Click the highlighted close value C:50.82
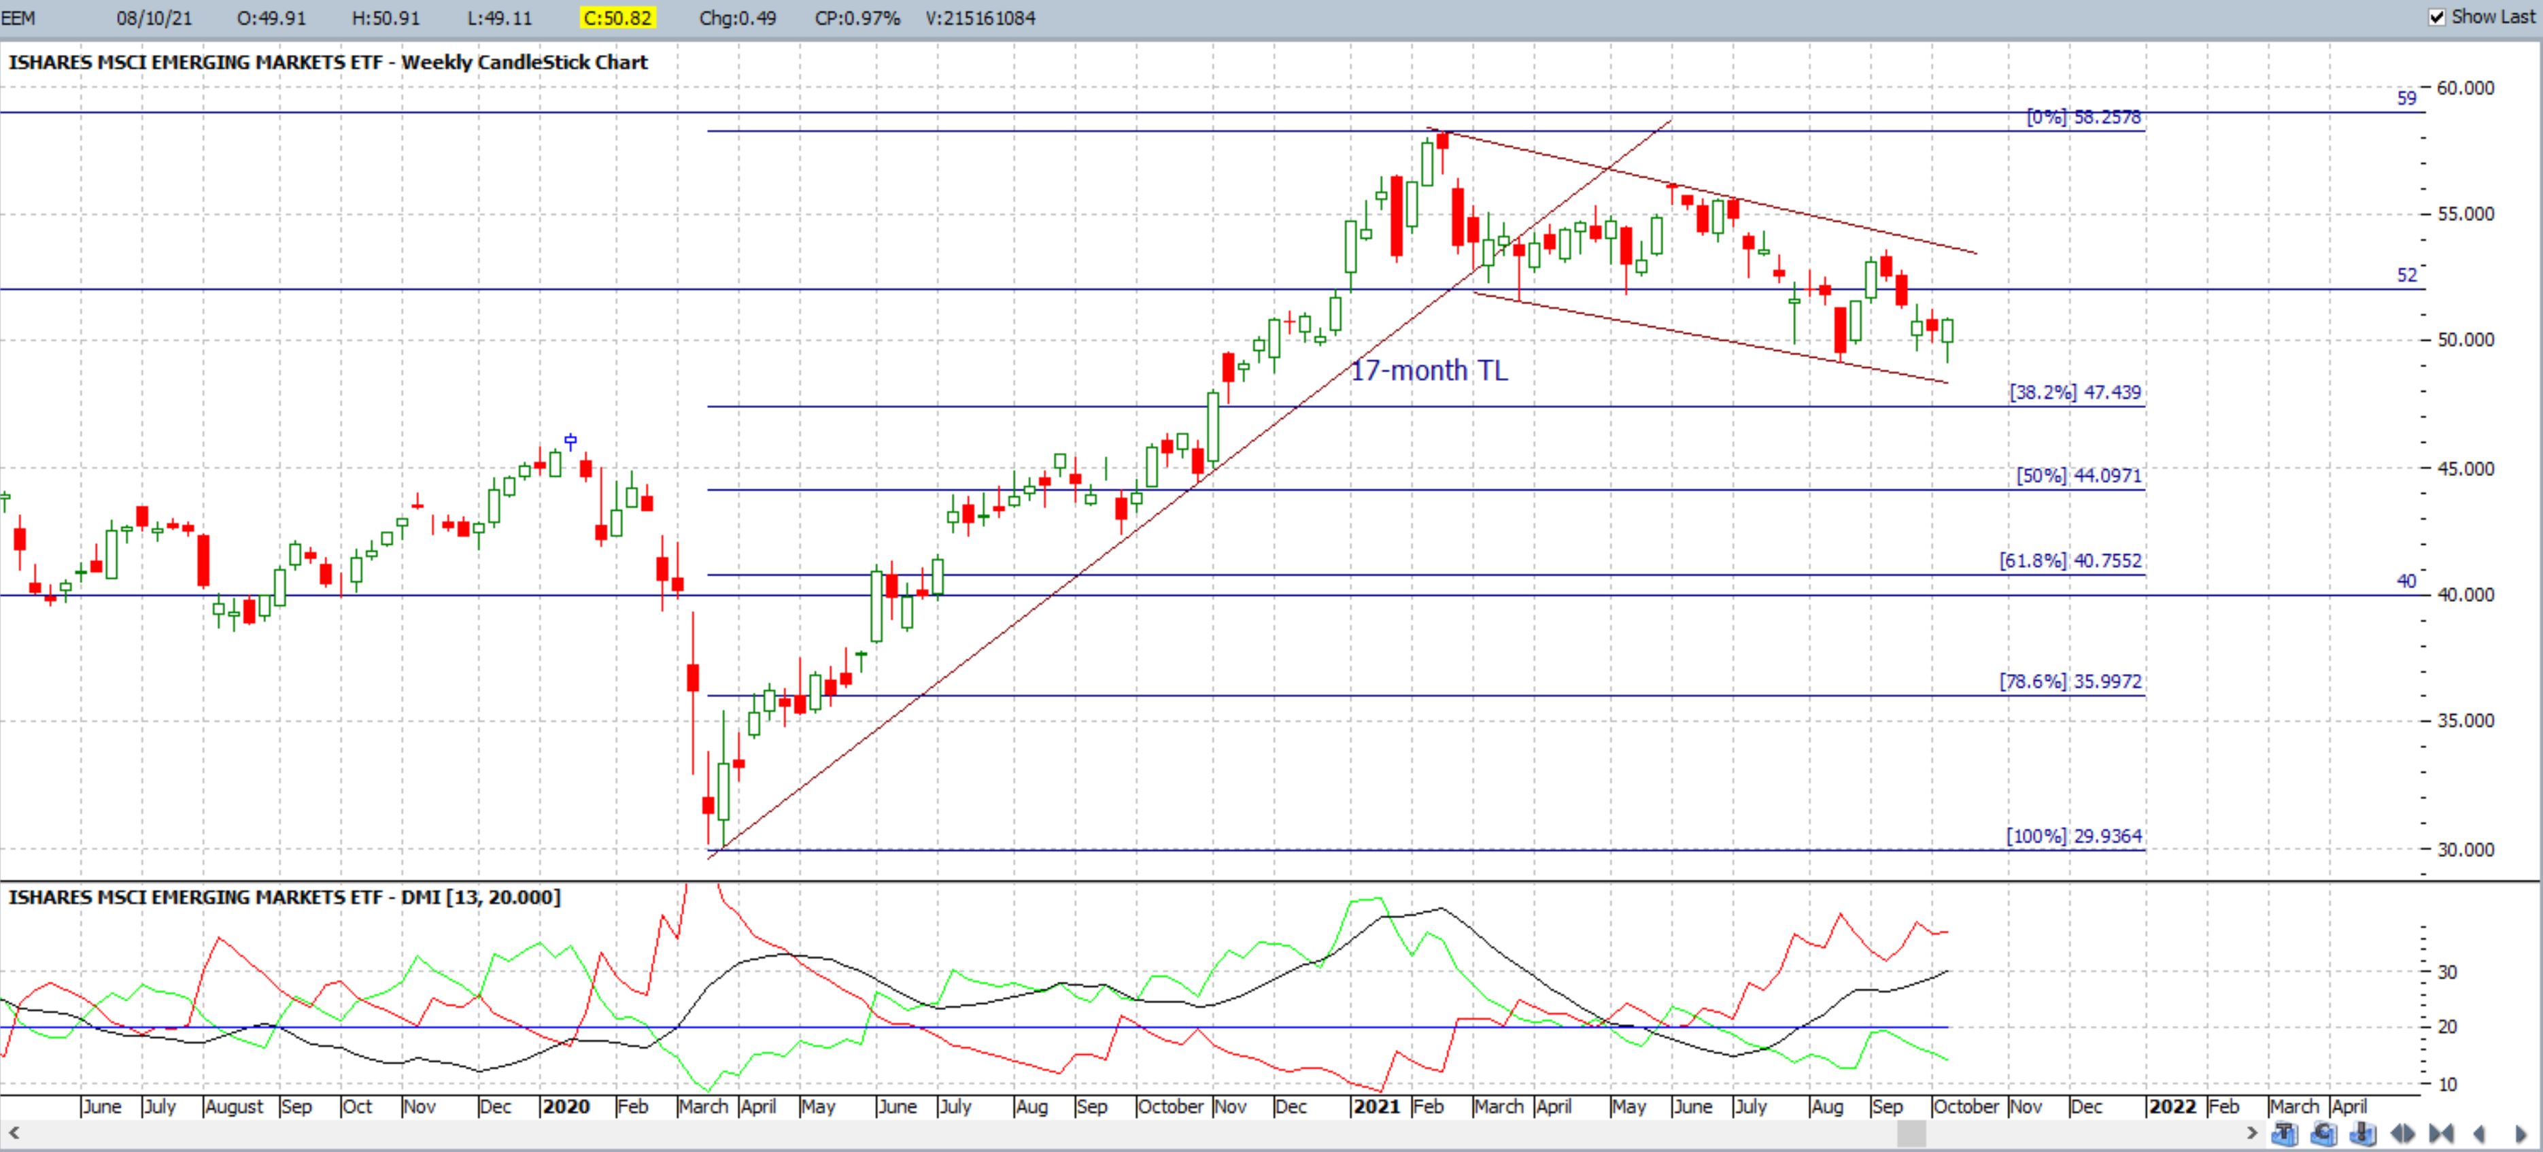 (617, 18)
